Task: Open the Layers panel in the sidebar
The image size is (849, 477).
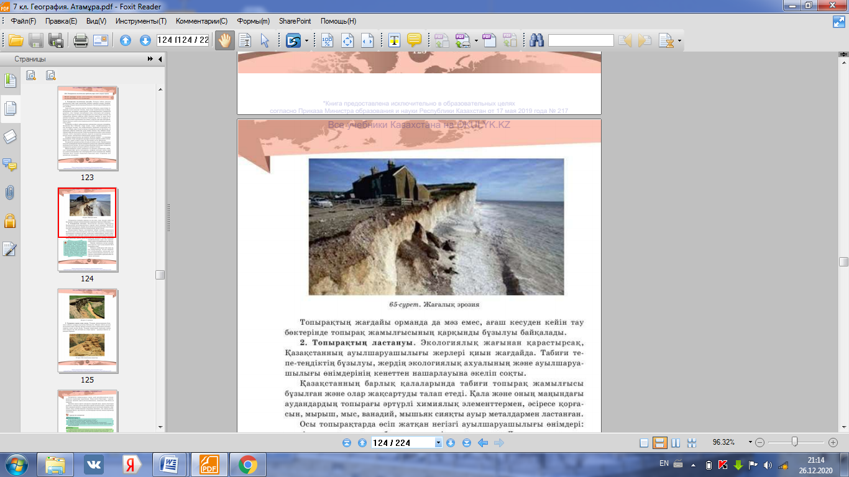Action: 11,137
